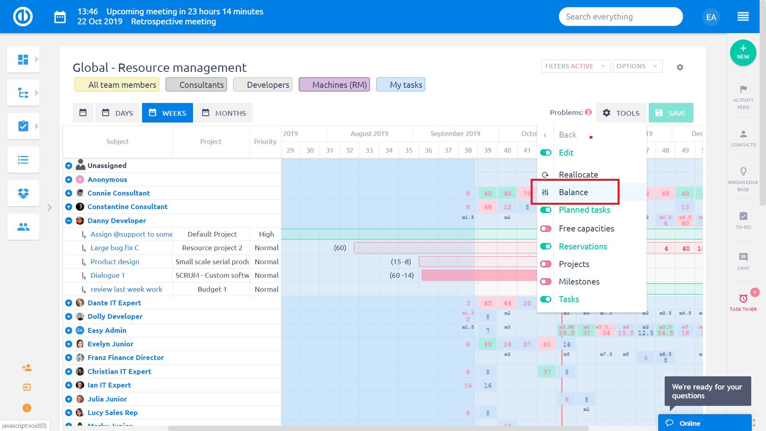The width and height of the screenshot is (766, 431).
Task: Open the Filters Active dropdown
Action: pos(575,66)
